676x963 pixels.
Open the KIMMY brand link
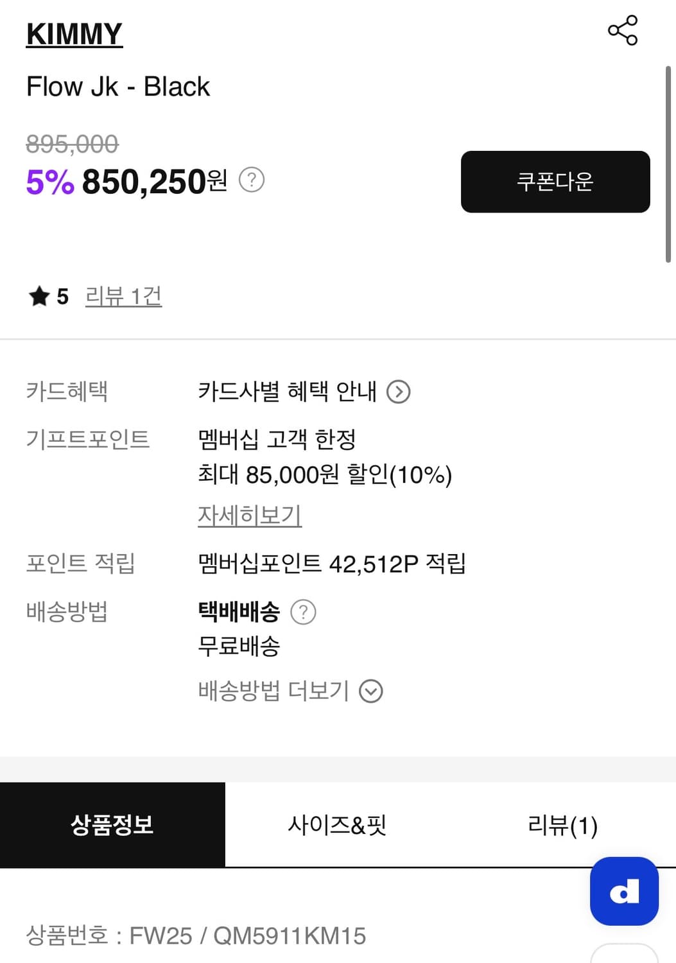74,34
